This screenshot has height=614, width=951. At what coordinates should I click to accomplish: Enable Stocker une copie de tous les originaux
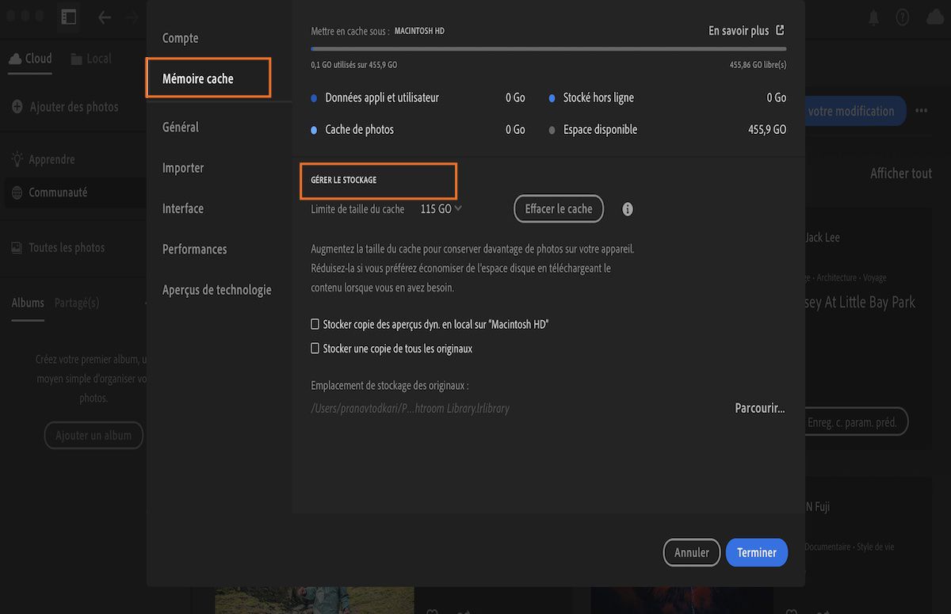coord(315,349)
